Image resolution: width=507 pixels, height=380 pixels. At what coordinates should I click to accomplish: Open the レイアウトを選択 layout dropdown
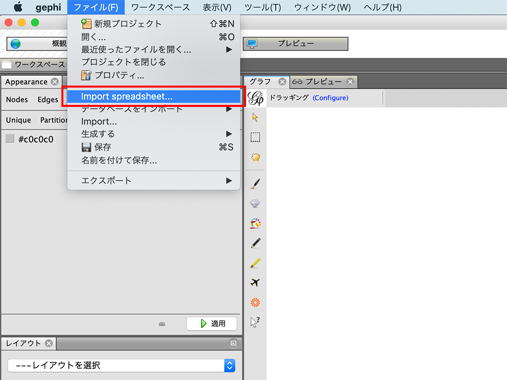click(121, 366)
